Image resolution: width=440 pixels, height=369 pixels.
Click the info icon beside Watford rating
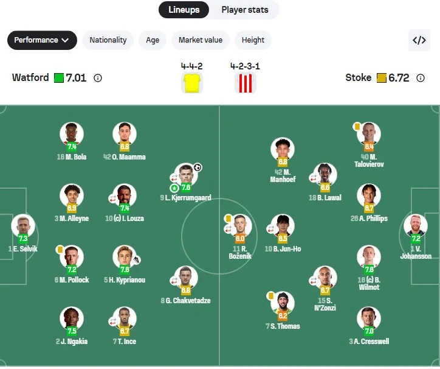click(97, 78)
